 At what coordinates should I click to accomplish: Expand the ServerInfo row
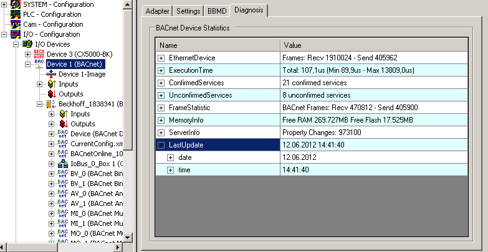[161, 133]
